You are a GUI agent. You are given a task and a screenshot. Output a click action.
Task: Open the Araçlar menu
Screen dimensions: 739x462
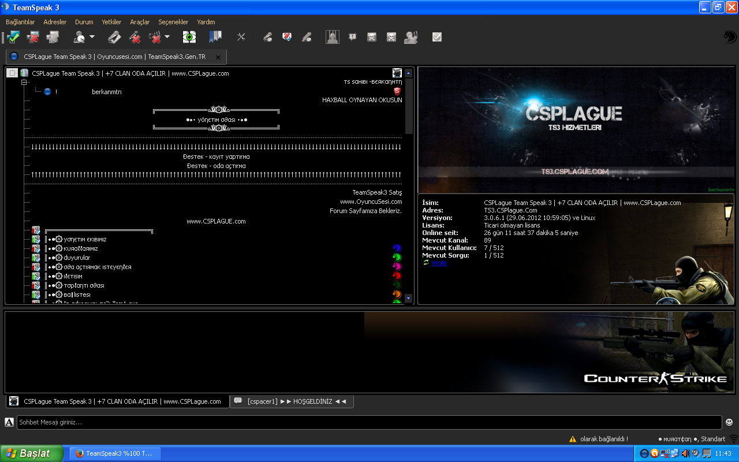click(140, 22)
